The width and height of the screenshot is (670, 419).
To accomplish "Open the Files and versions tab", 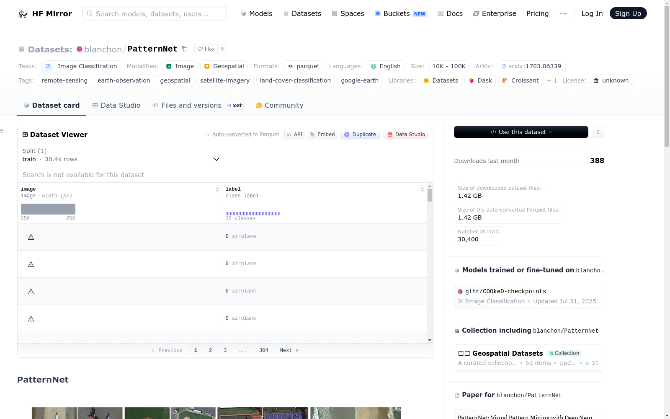I will click(198, 105).
